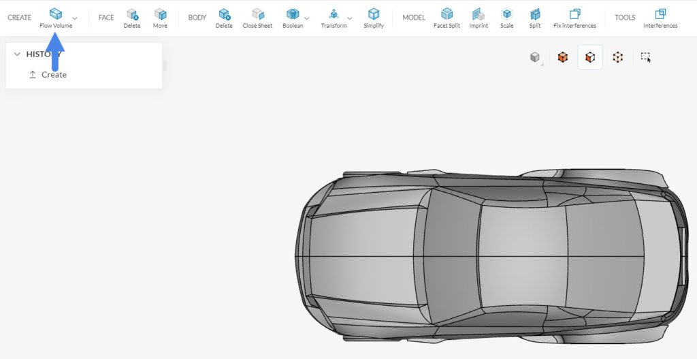Toggle the wireframe cube selection mode
The width and height of the screenshot is (697, 359).
click(617, 57)
